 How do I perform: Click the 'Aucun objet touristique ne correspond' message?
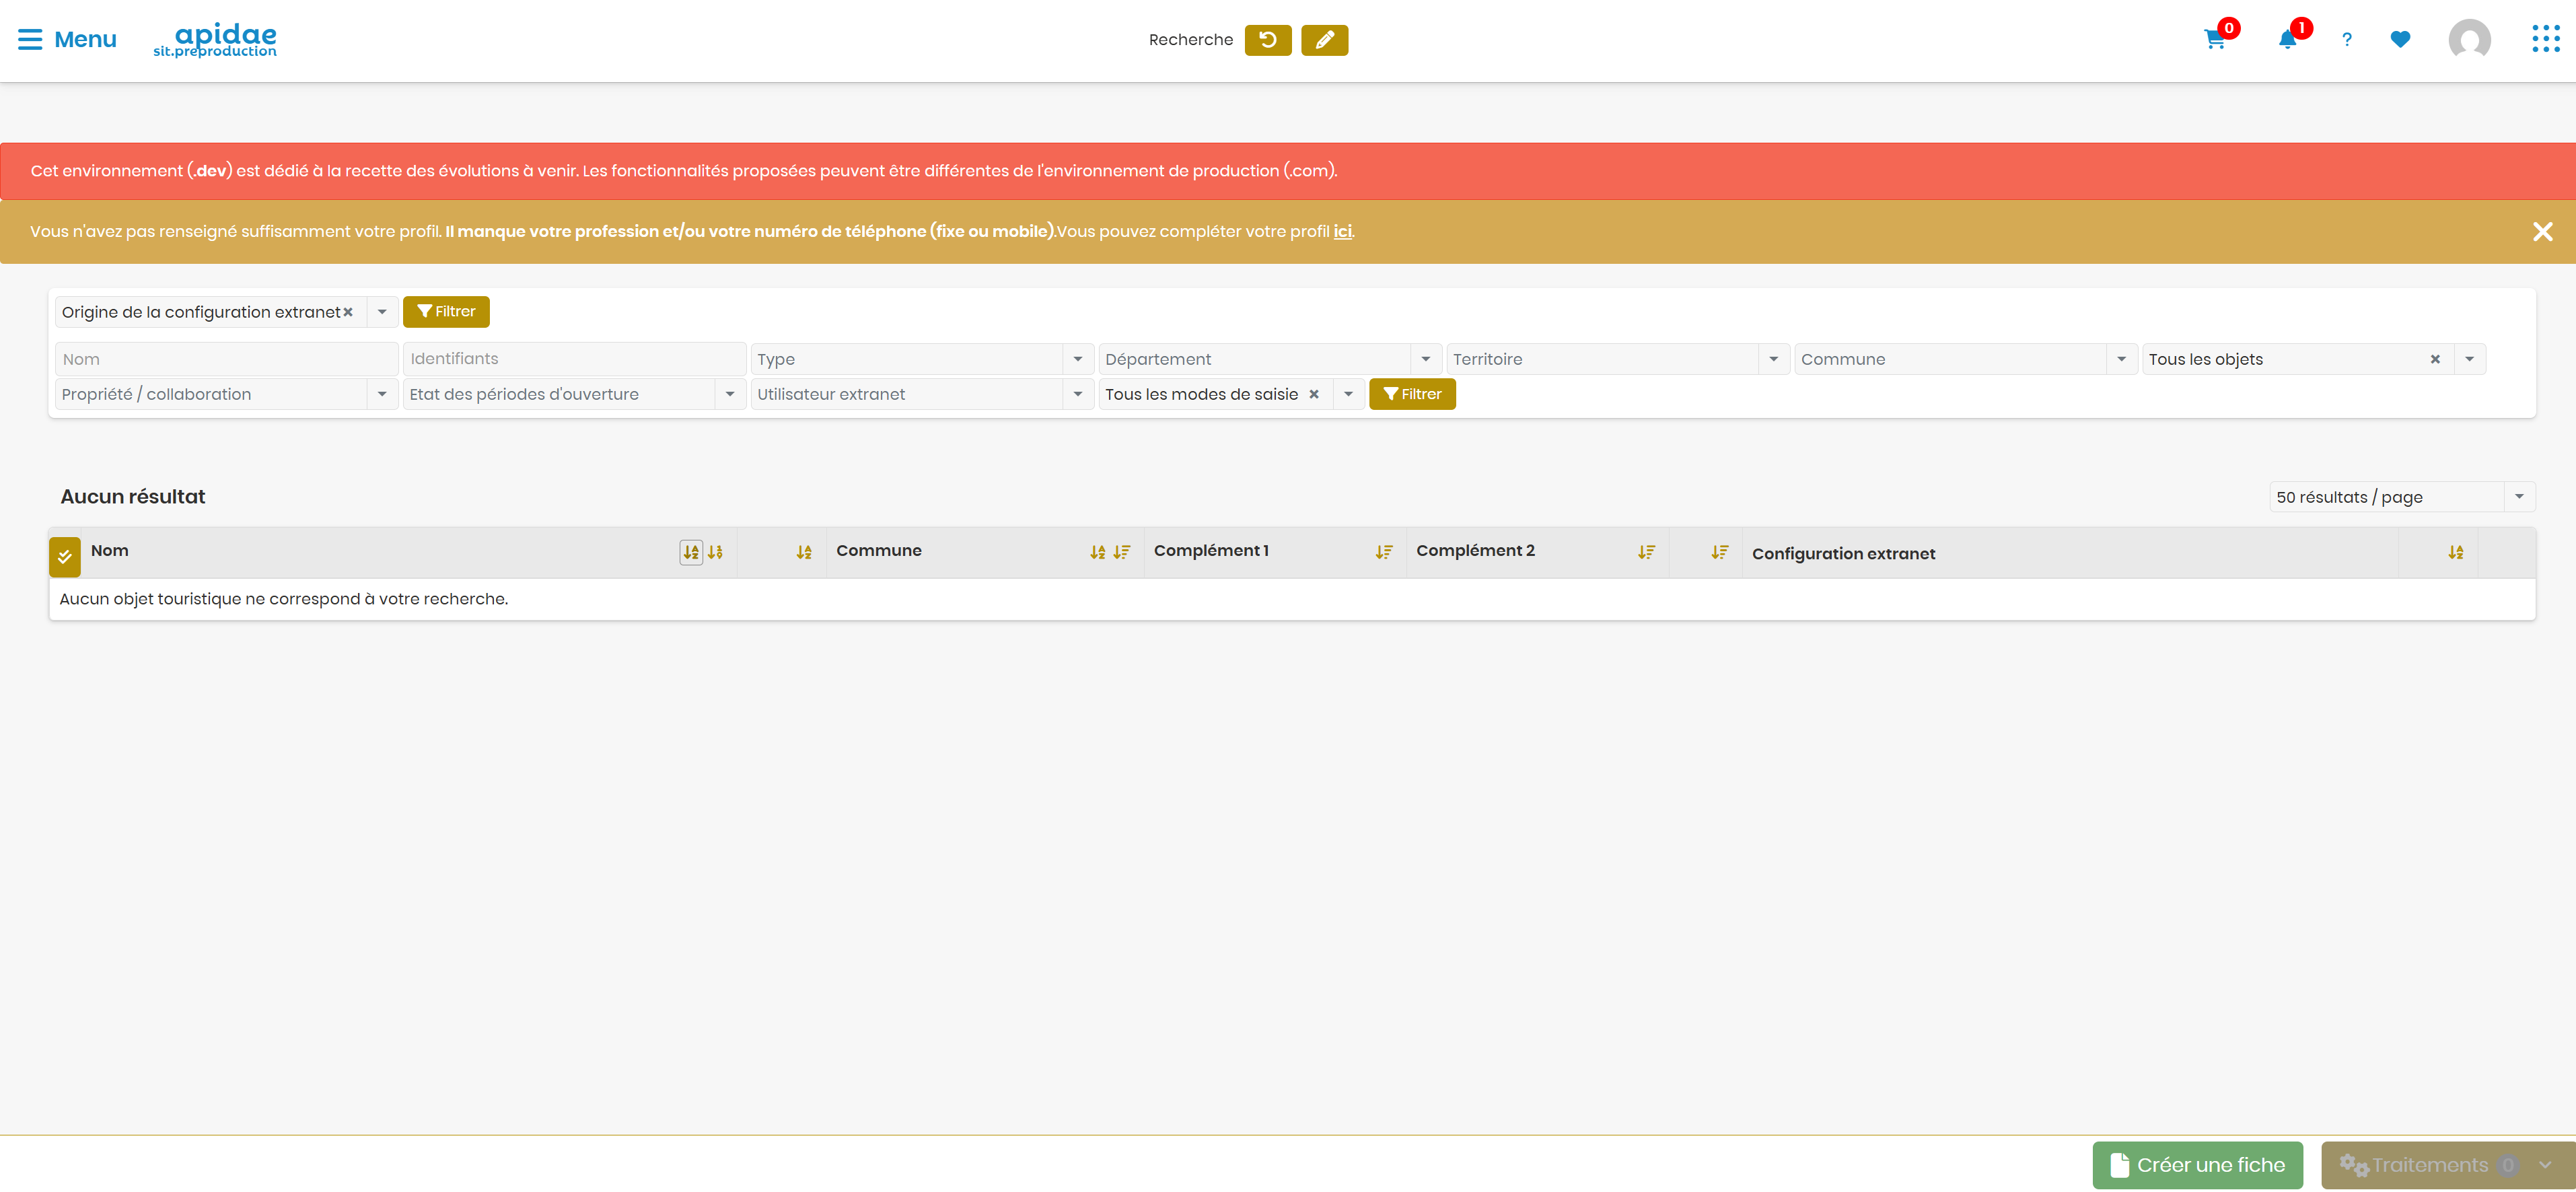(284, 599)
